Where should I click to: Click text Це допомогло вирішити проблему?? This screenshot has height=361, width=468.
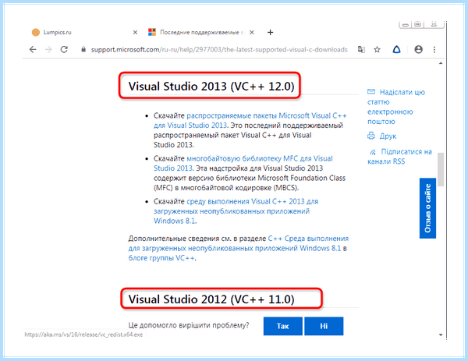click(188, 325)
